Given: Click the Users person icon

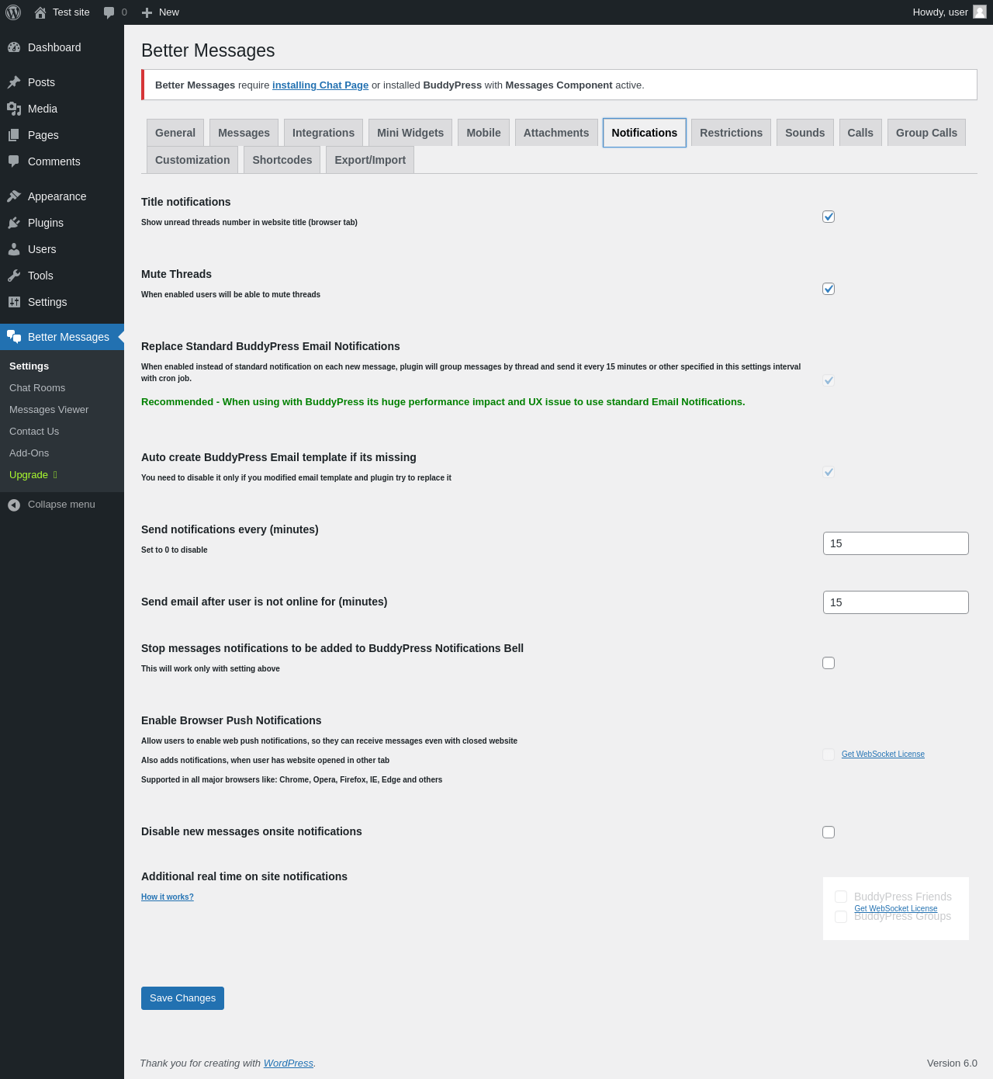Looking at the screenshot, I should click(14, 249).
